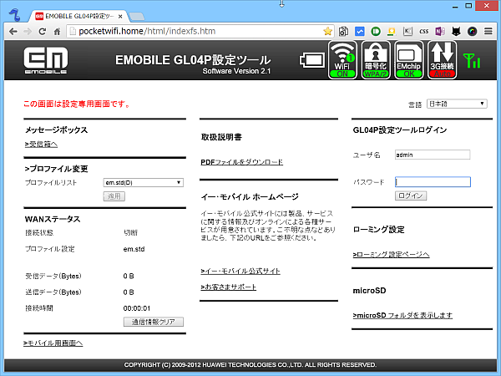501x376 pixels.
Task: Open the OneNote browser extension
Action: 440,31
